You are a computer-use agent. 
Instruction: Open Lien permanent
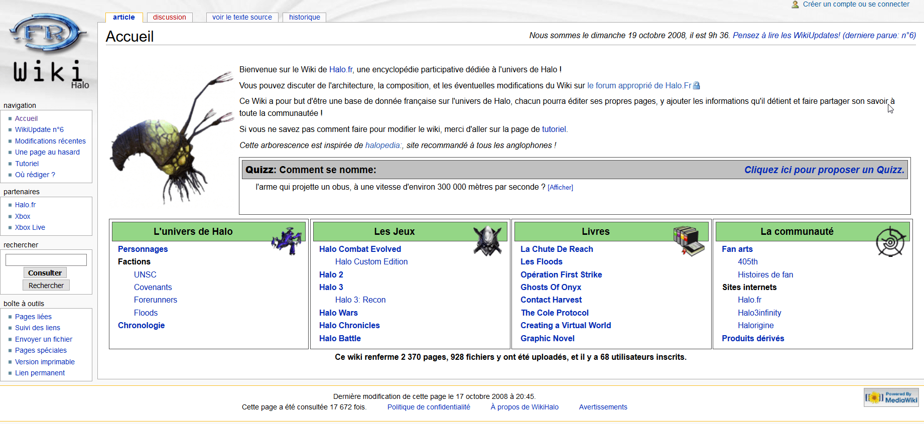click(40, 373)
